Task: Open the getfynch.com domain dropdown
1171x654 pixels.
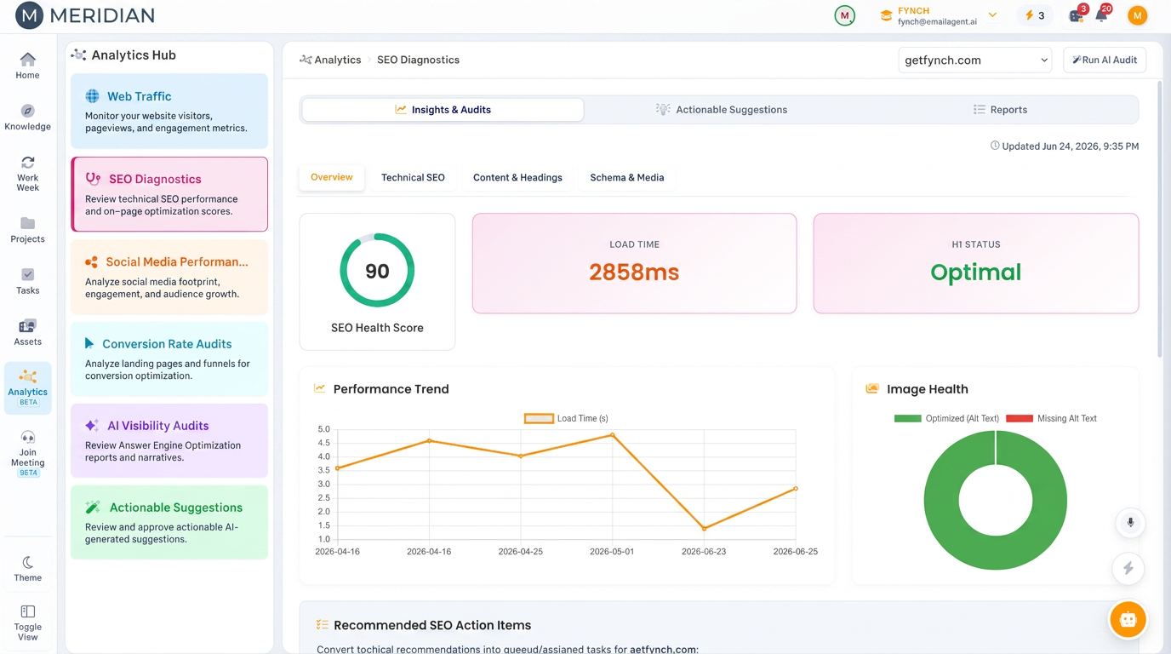Action: click(975, 60)
